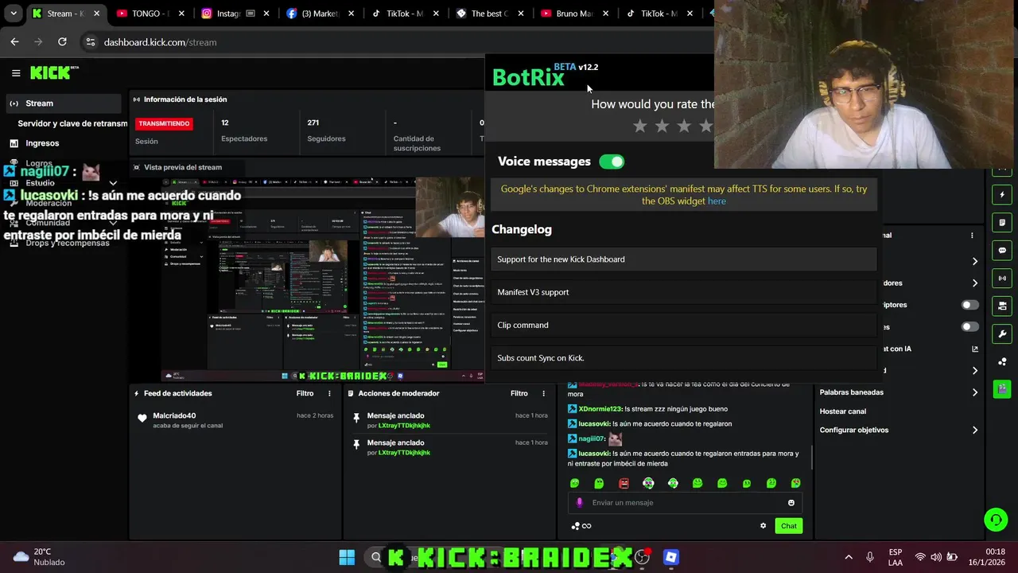Go back with the browser back arrow
This screenshot has width=1018, height=573.
(14, 42)
